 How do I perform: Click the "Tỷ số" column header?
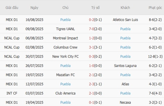coord(95,8)
